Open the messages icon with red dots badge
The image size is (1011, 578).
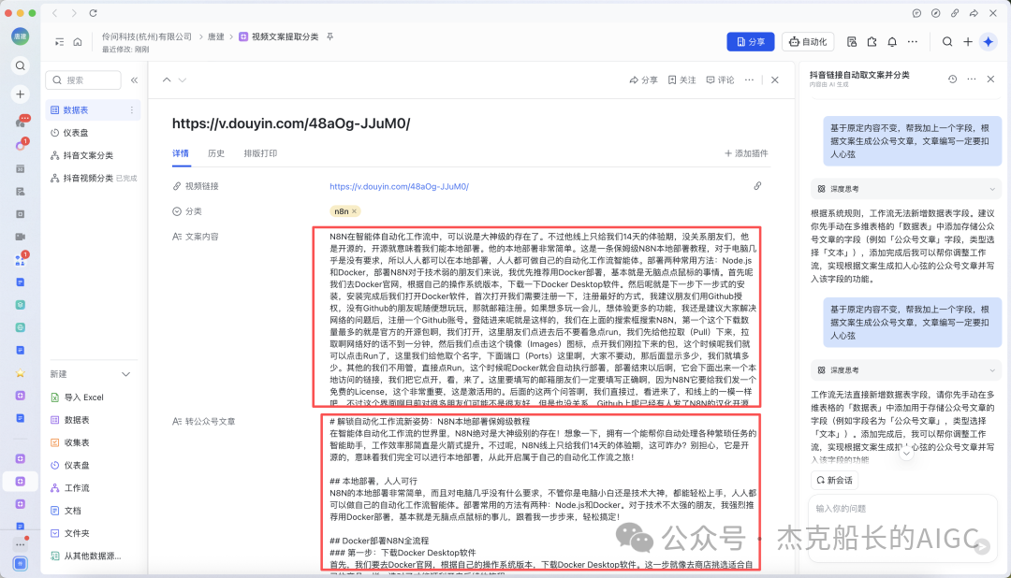pyautogui.click(x=22, y=122)
